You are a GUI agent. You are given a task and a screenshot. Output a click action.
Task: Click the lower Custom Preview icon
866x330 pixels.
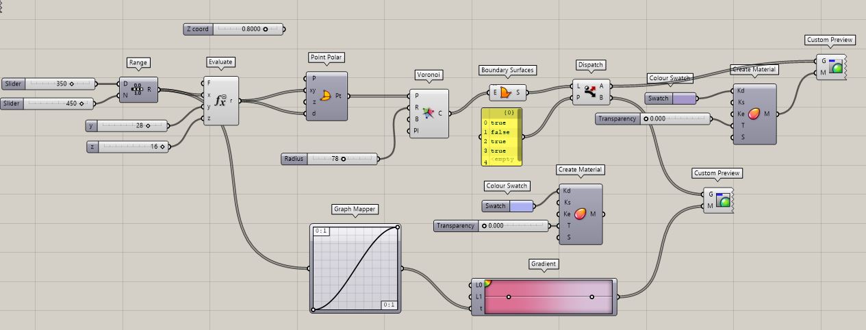click(x=723, y=200)
